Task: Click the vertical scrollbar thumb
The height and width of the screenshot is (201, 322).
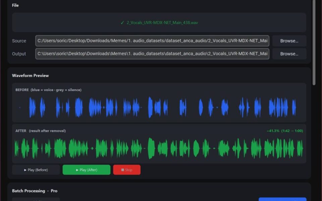Action: [314, 42]
